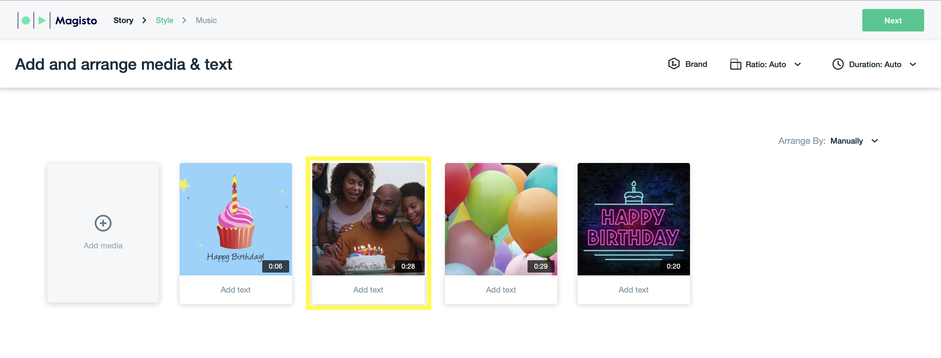The image size is (941, 358).
Task: Click the 0:28 duration badge
Action: [x=408, y=266]
